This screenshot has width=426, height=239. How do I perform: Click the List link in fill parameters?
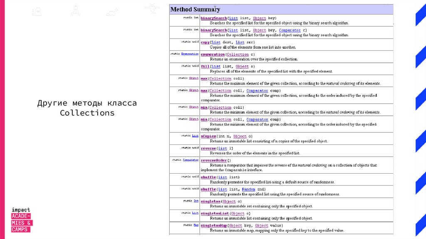coord(216,66)
